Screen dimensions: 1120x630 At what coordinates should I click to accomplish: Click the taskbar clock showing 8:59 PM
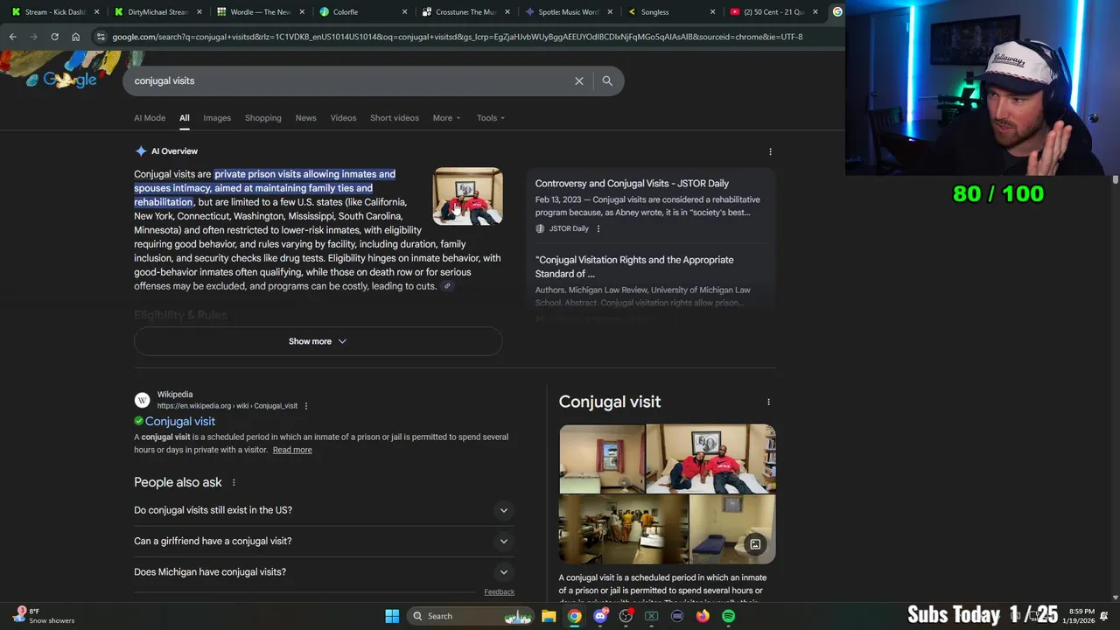tap(1078, 616)
